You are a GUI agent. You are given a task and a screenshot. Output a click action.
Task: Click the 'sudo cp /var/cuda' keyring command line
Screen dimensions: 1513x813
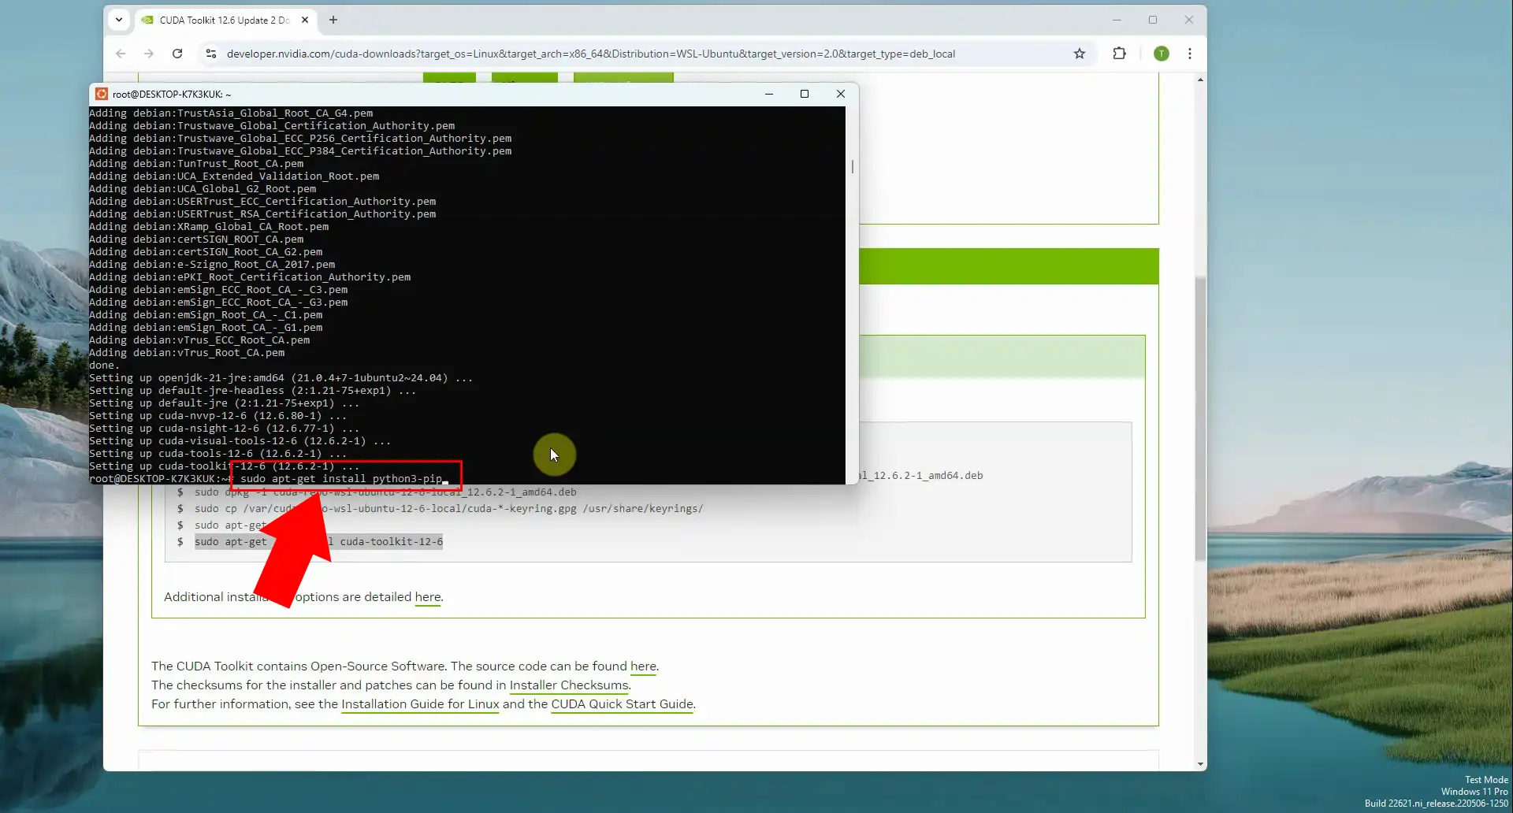pyautogui.click(x=448, y=509)
